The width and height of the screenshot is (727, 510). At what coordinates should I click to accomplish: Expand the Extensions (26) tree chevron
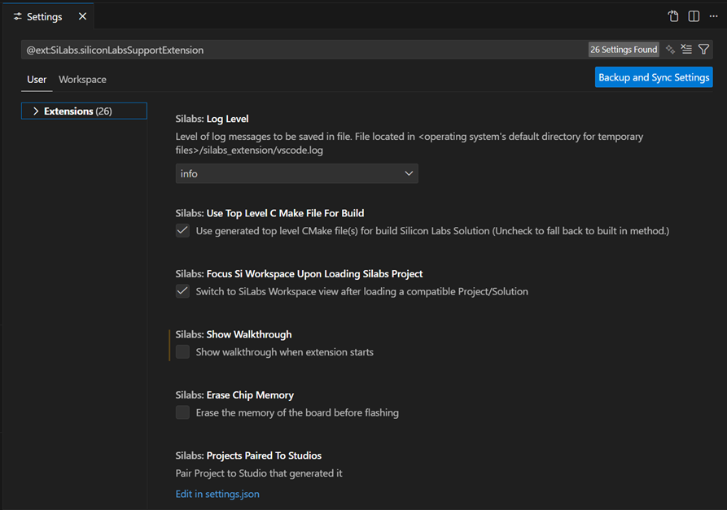tap(36, 111)
